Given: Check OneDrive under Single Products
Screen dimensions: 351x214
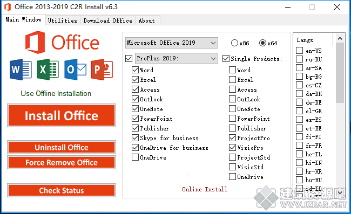Looking at the screenshot, I should click(x=232, y=177).
